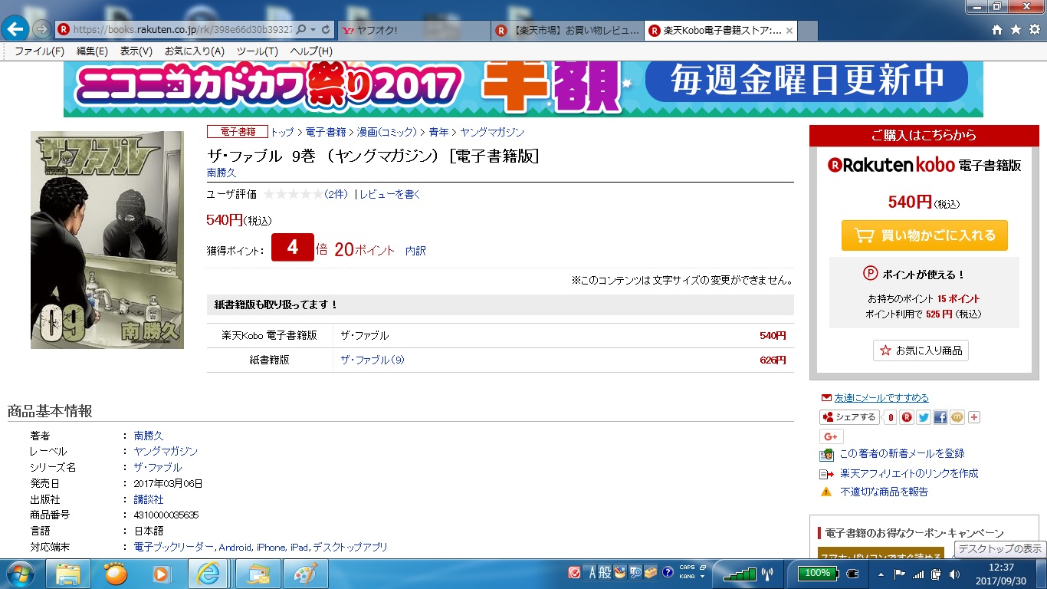
Task: Share on Facebook icon
Action: click(x=940, y=417)
